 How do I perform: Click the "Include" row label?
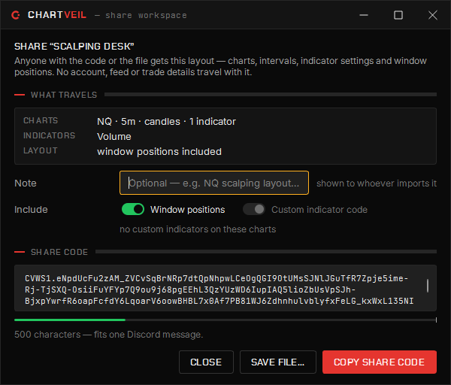click(31, 210)
